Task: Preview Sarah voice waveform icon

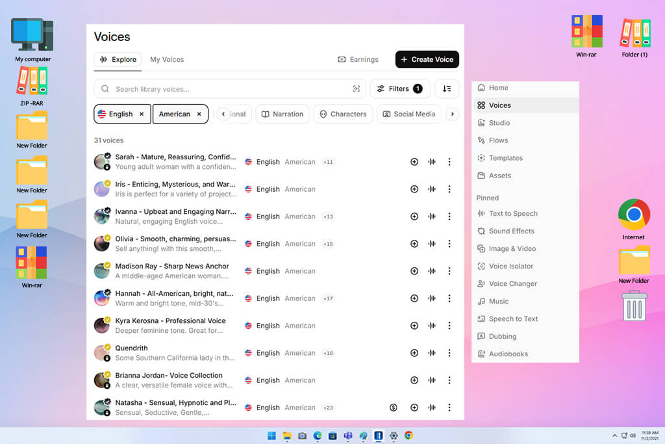Action: click(432, 162)
